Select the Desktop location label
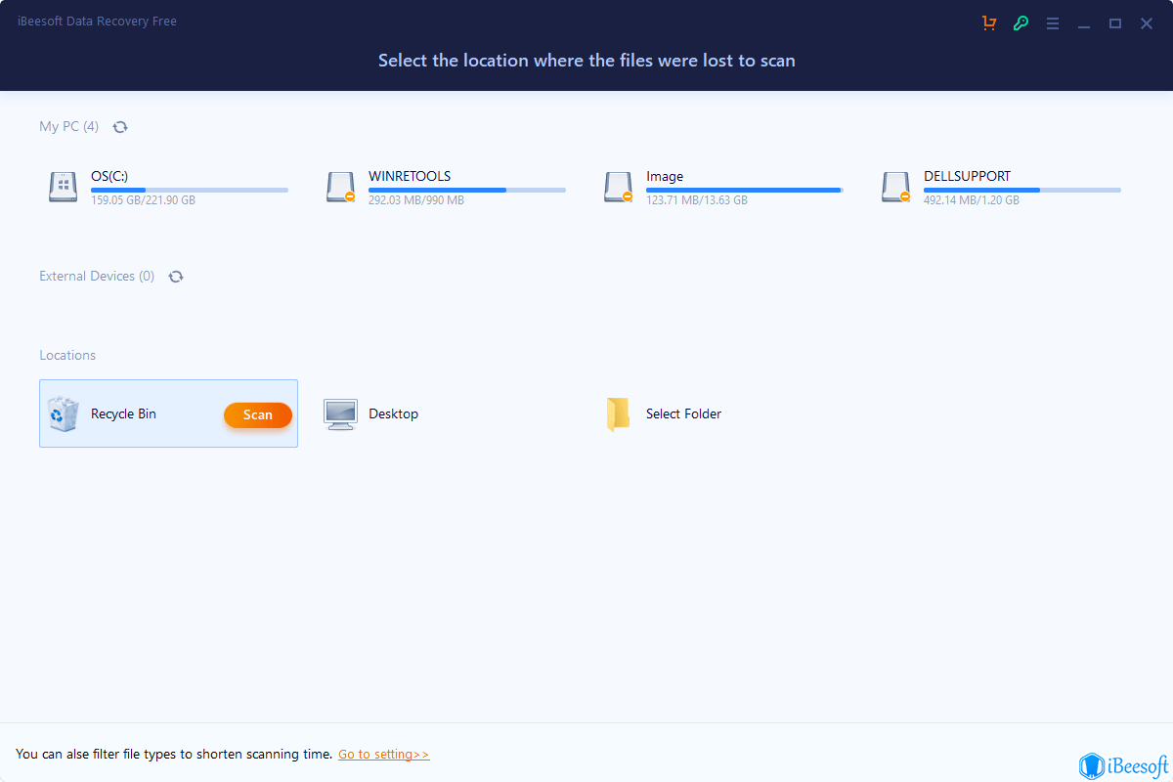 tap(393, 413)
